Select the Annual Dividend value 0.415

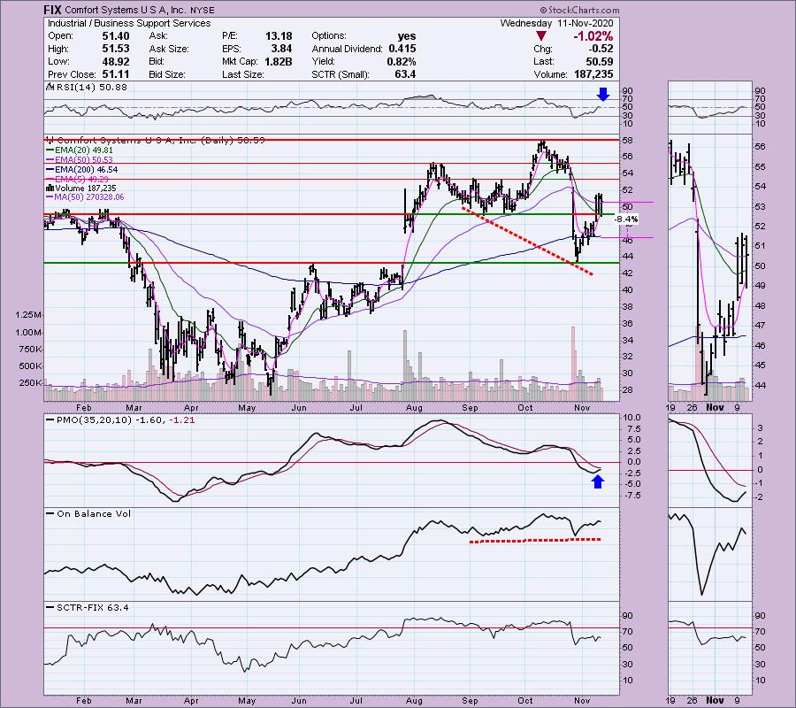tap(402, 49)
